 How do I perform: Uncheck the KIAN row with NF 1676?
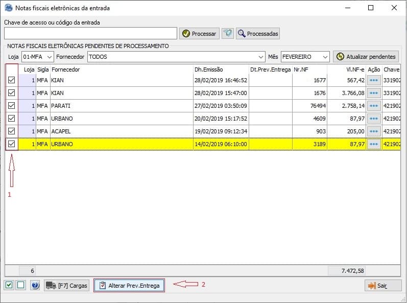click(x=12, y=93)
